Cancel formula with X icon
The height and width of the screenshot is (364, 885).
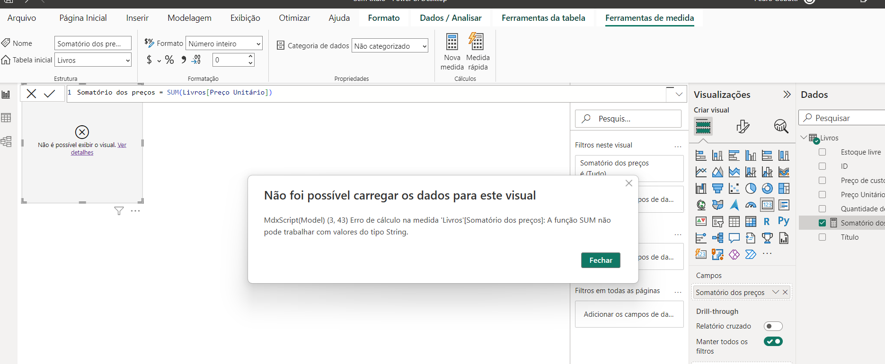32,94
